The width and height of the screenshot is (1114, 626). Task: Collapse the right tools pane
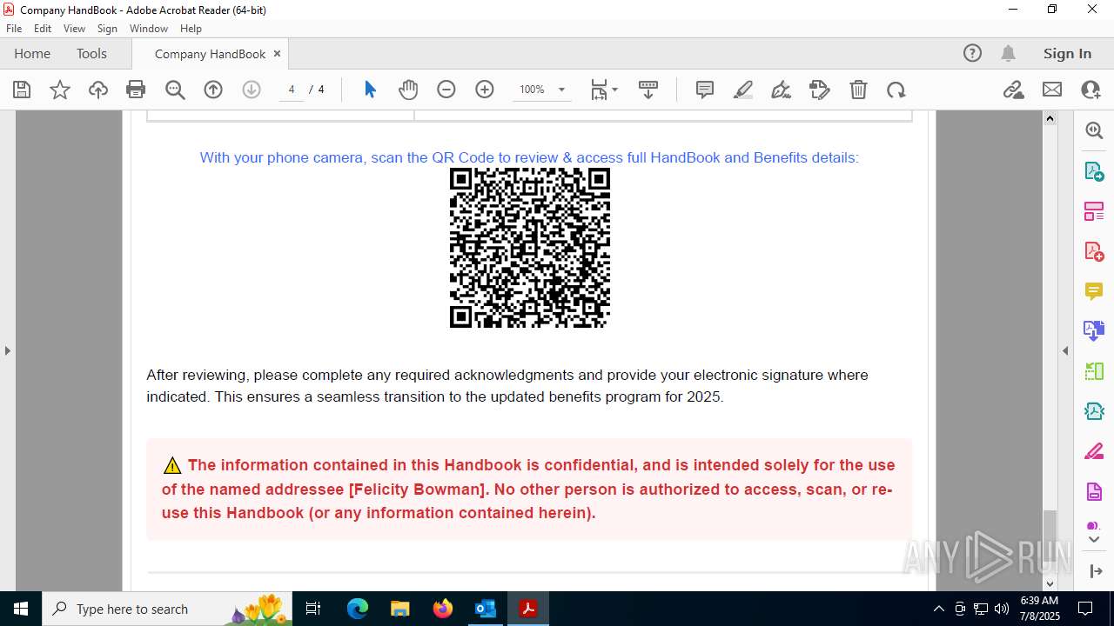[x=1065, y=350]
